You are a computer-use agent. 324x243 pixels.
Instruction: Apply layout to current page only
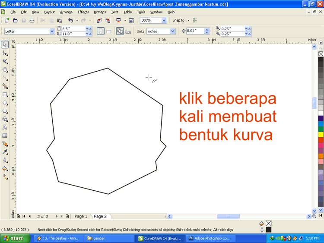point(128,32)
